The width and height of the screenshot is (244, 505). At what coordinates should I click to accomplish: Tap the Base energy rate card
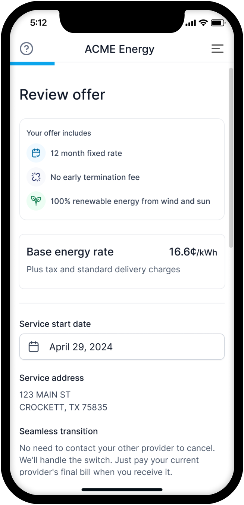coord(122,261)
